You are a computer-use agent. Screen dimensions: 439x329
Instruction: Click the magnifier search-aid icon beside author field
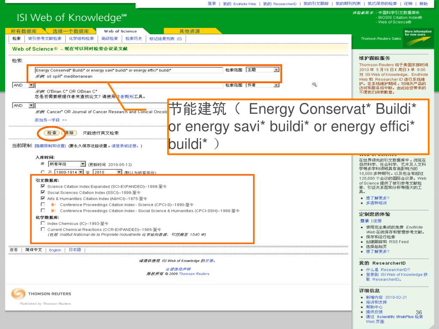point(314,84)
